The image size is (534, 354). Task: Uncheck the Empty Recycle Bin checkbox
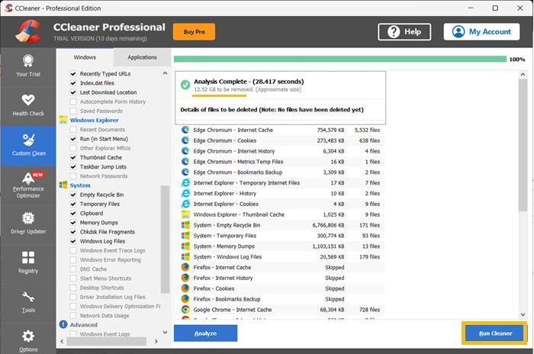click(73, 195)
